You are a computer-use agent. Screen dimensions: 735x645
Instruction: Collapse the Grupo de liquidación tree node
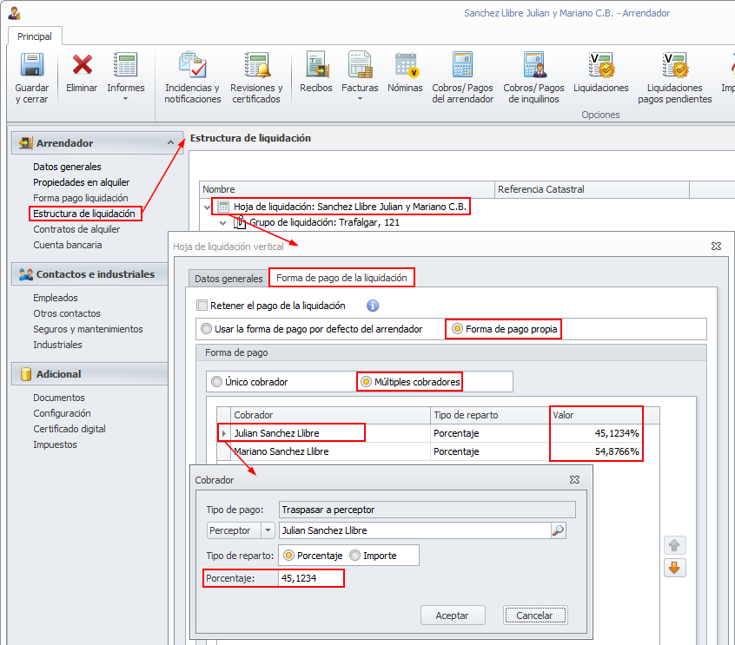coord(223,223)
